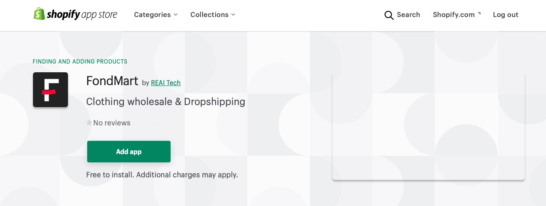Image resolution: width=546 pixels, height=206 pixels.
Task: Open the Finding and Adding Products category
Action: 80,61
